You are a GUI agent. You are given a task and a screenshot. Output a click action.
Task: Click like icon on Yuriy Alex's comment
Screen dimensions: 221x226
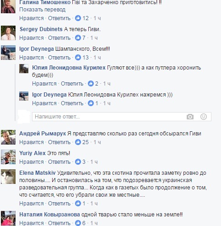point(78,162)
